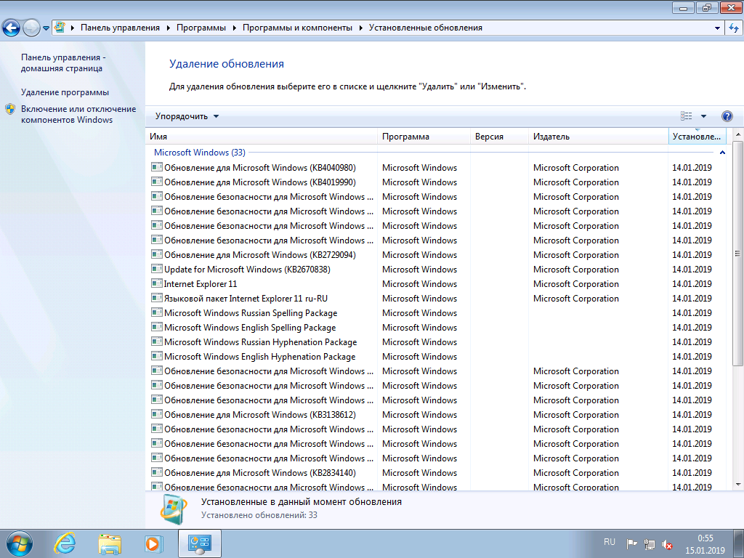This screenshot has height=558, width=744.
Task: Click the RU language indicator
Action: (610, 542)
